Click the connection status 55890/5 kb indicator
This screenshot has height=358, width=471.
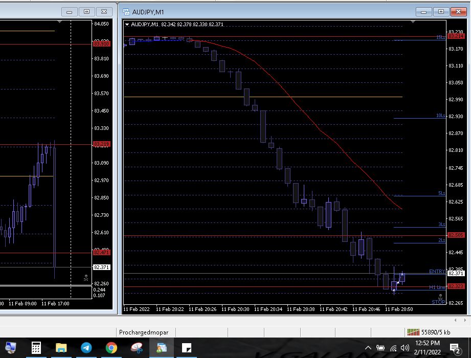click(x=429, y=332)
